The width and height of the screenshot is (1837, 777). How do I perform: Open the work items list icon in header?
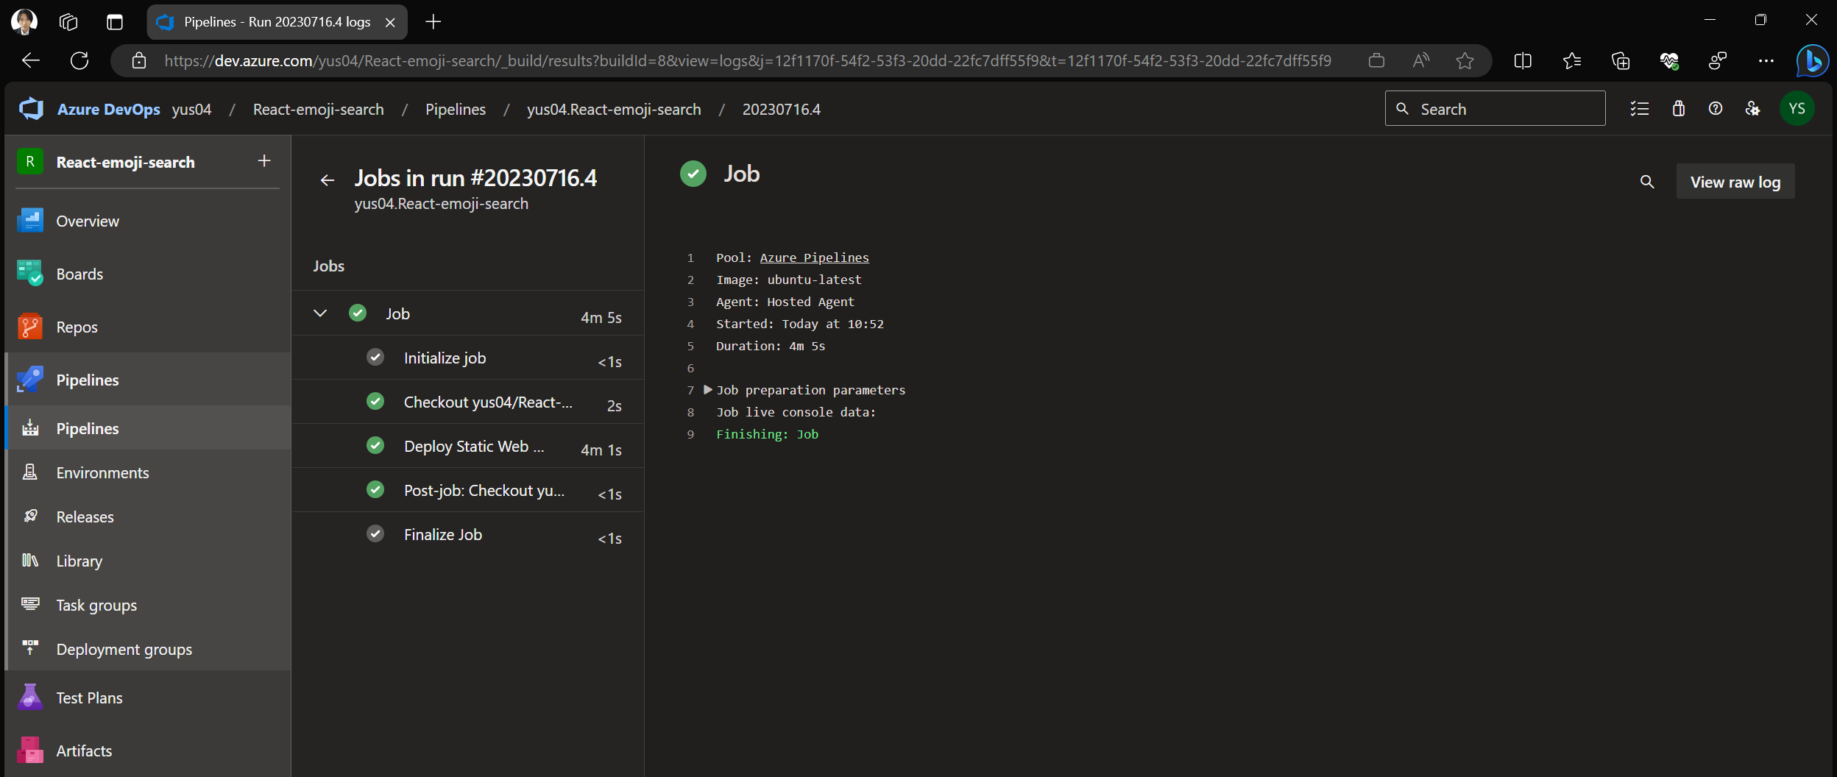1640,109
